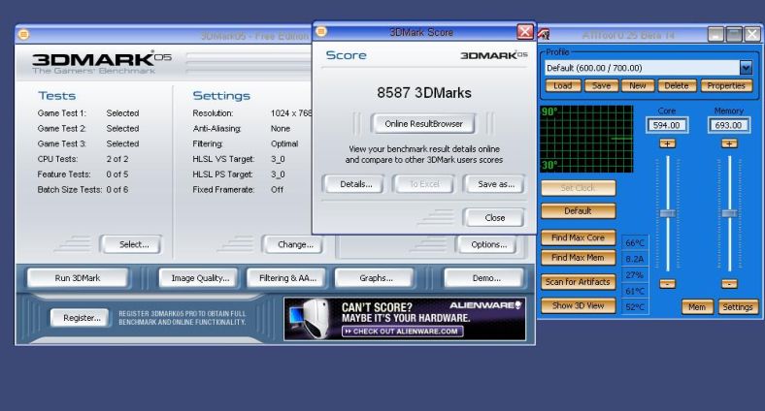
Task: Click Save as in the Score dialog
Action: [496, 184]
